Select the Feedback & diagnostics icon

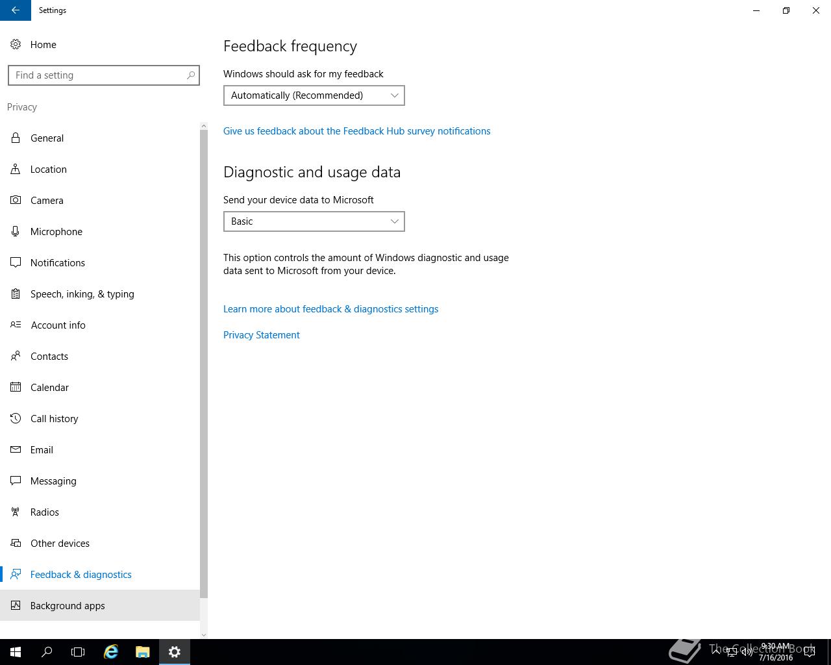tap(16, 575)
